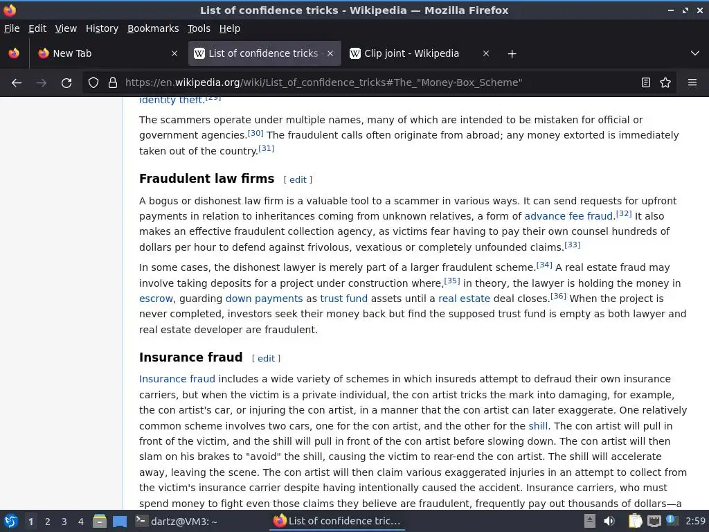Open citation reference [31]

pos(267,148)
